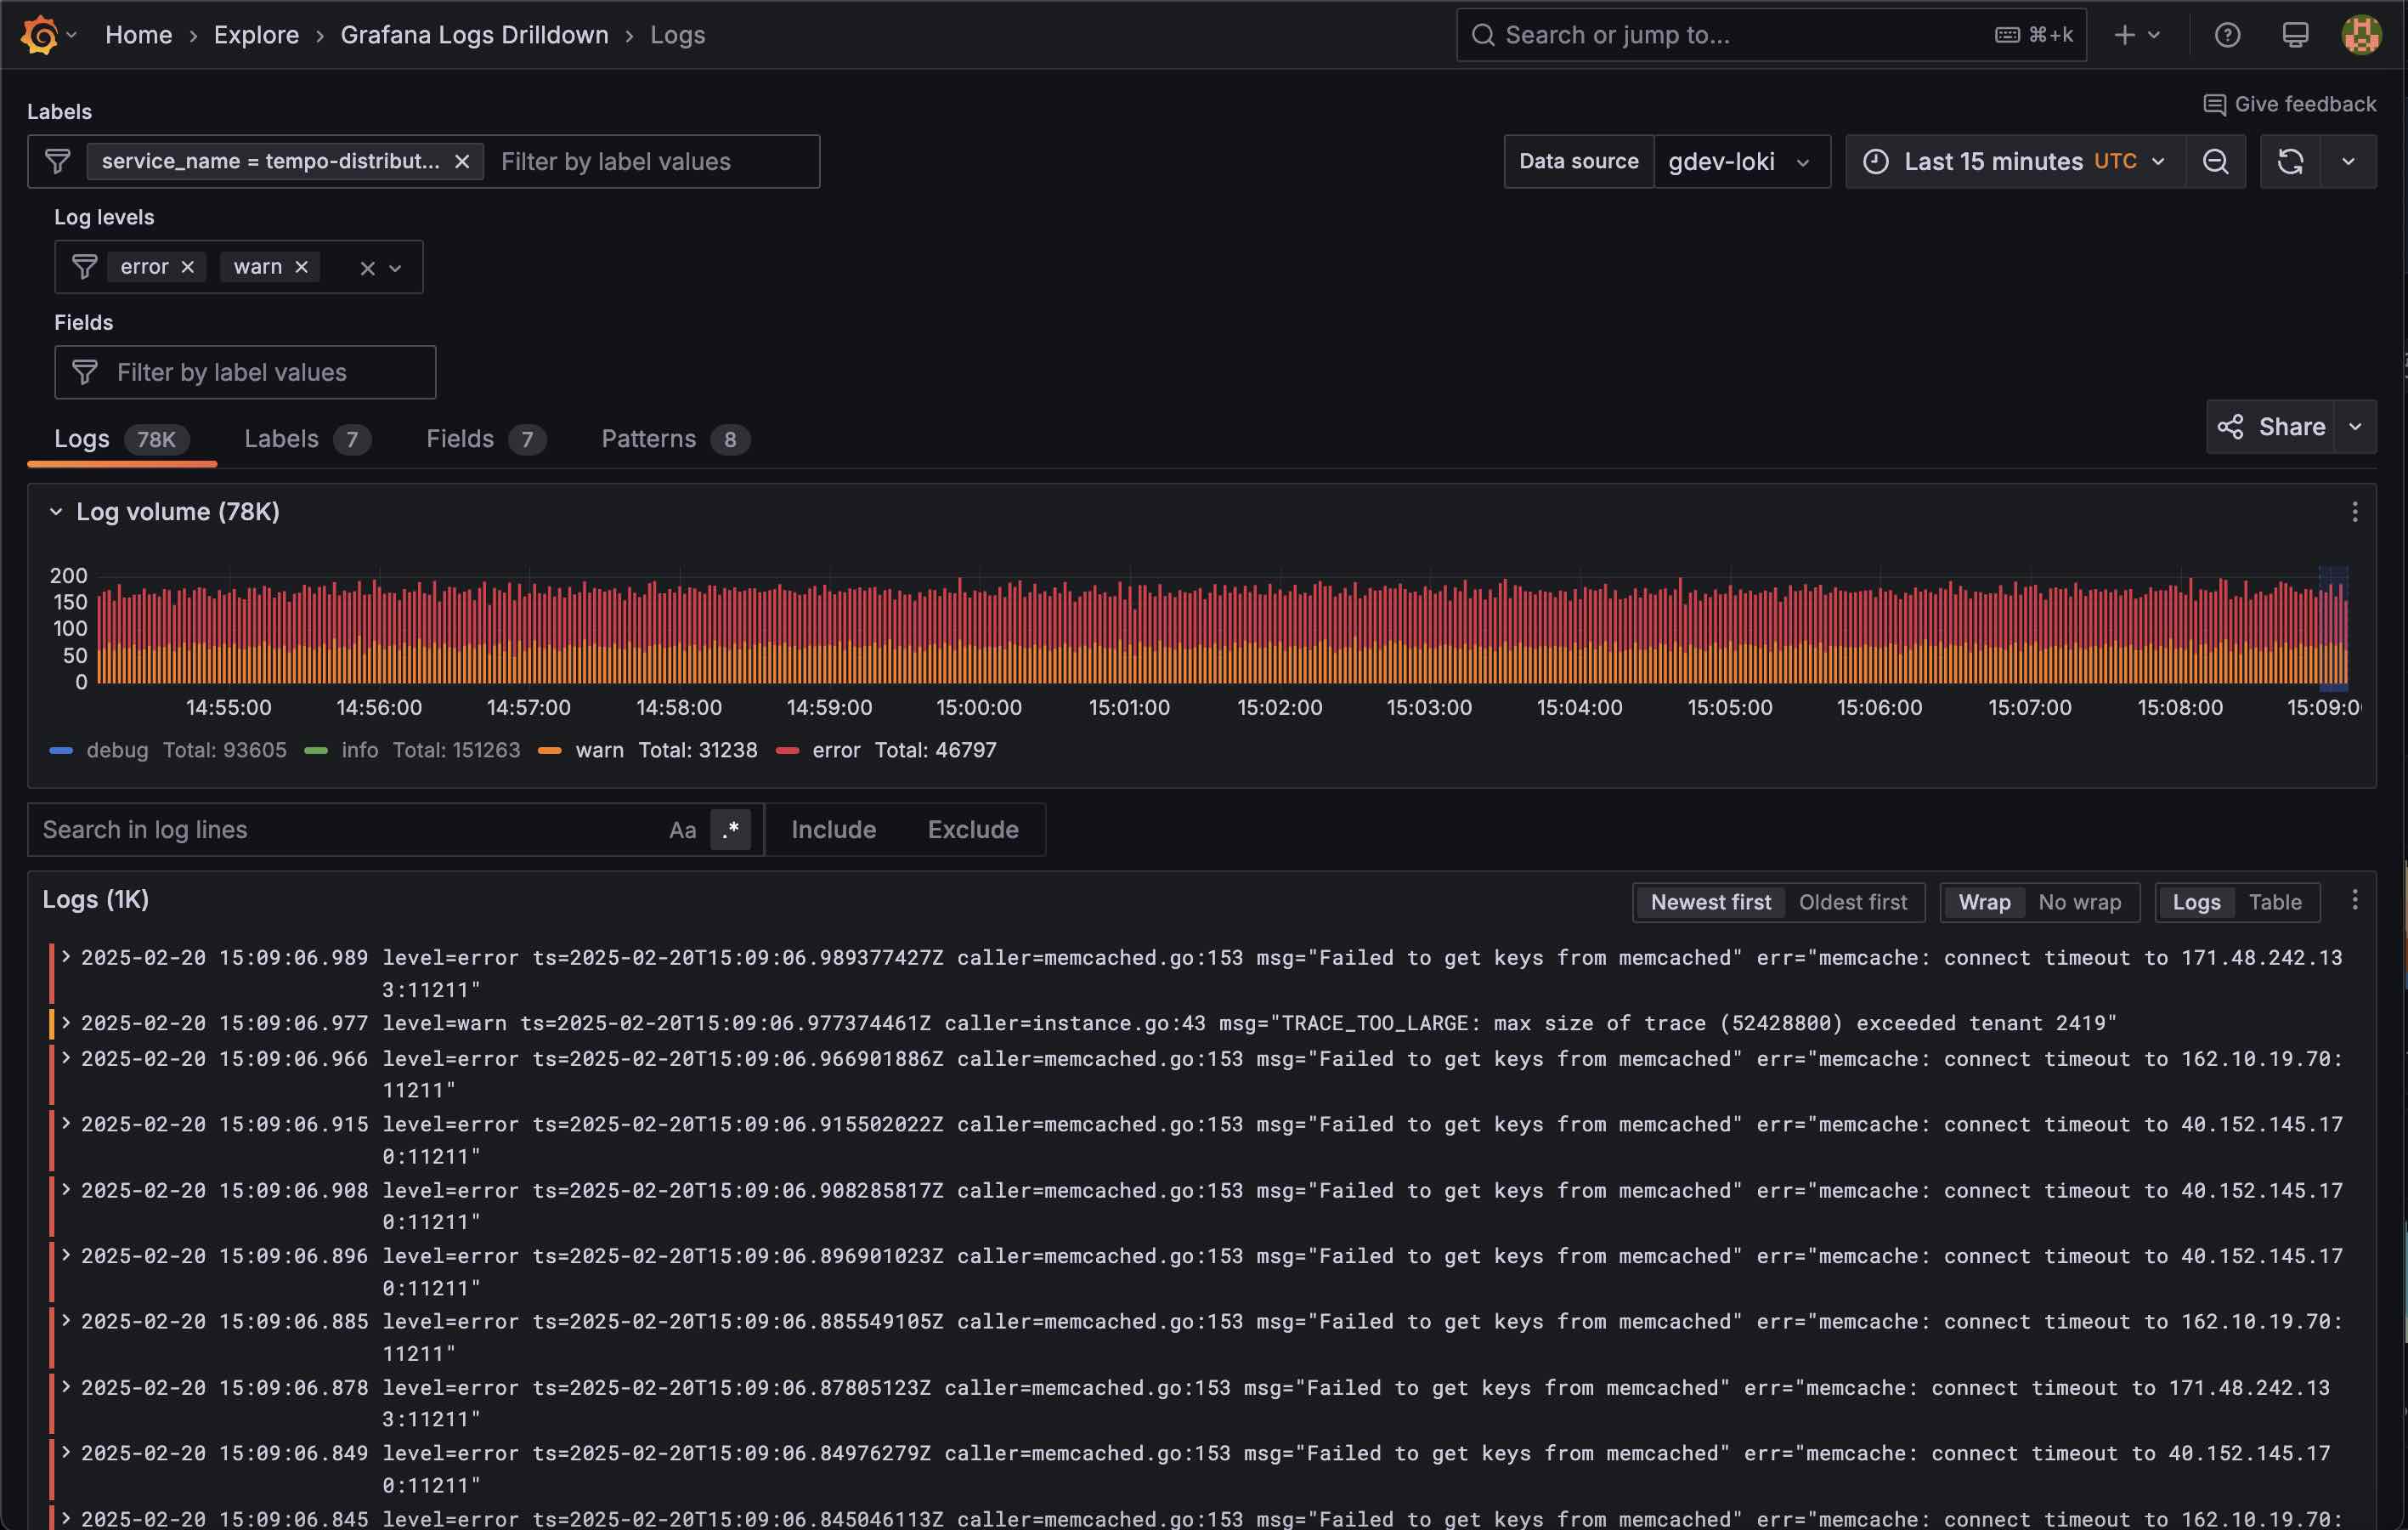Open the Log volume panel three-dot menu
This screenshot has height=1530, width=2408.
(x=2354, y=513)
